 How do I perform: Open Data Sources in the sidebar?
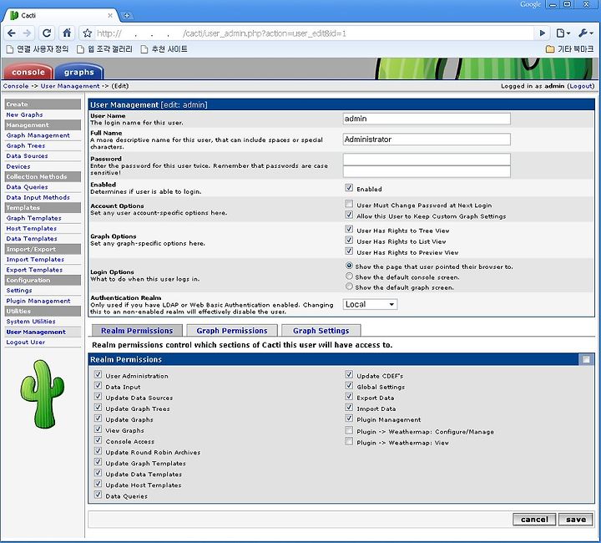click(x=27, y=156)
